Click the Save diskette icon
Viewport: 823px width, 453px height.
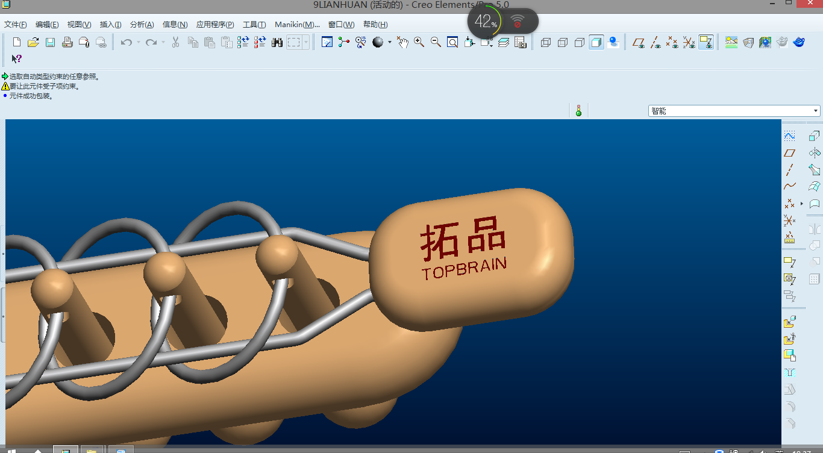(x=50, y=42)
